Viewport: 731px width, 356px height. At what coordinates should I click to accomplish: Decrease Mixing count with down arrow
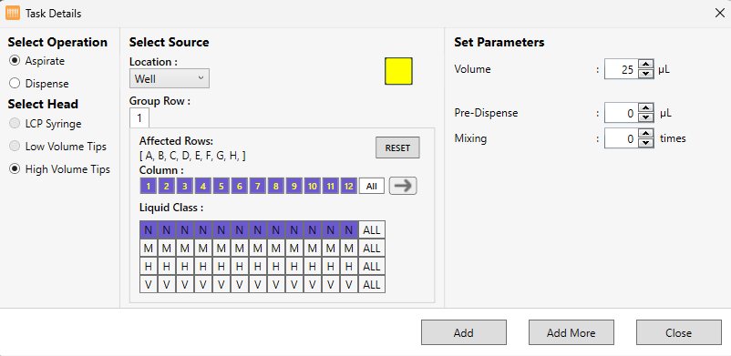[645, 143]
